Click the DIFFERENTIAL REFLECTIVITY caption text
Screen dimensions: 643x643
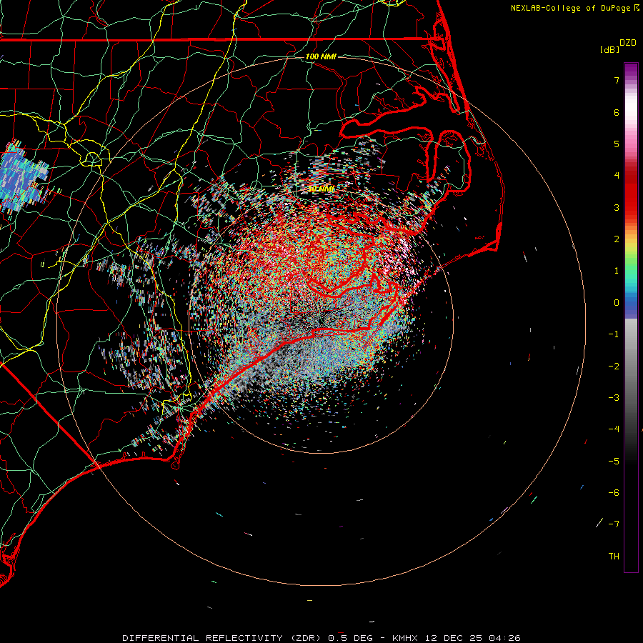point(203,638)
